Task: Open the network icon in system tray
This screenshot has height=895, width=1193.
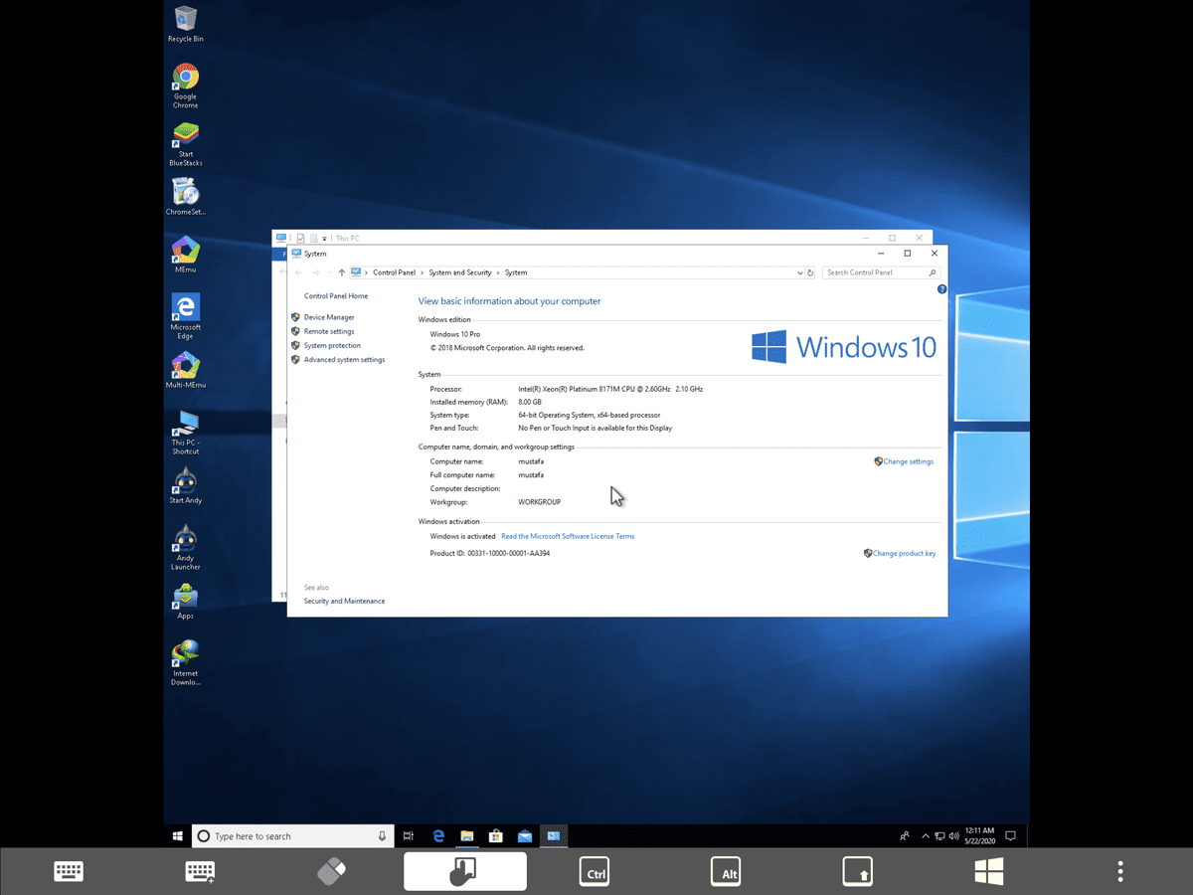Action: click(939, 836)
